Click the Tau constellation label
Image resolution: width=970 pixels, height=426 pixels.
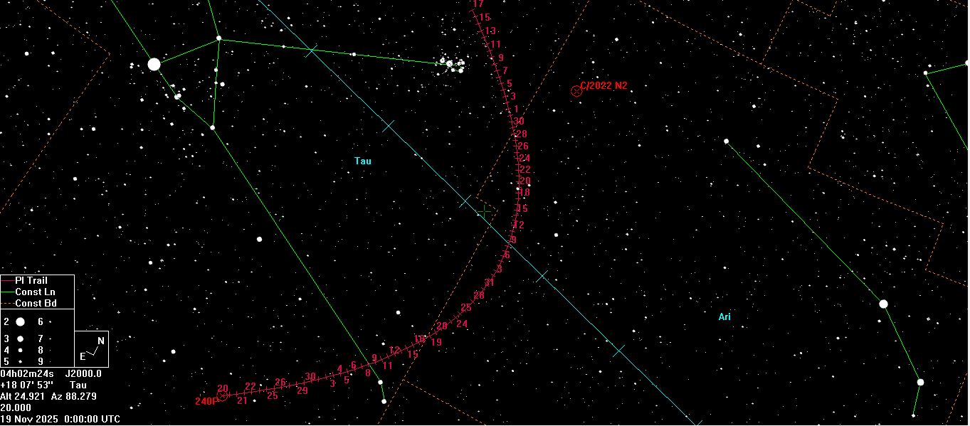pyautogui.click(x=363, y=161)
